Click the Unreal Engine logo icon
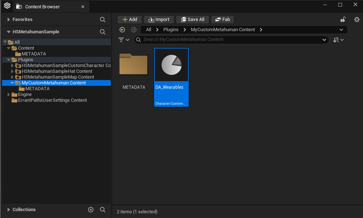363x218 pixels. (7, 5)
